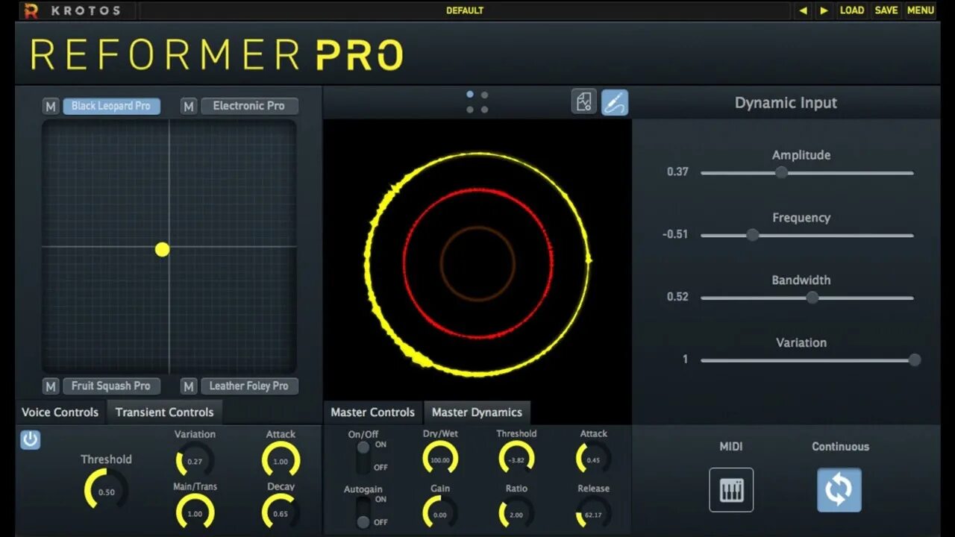Image resolution: width=955 pixels, height=537 pixels.
Task: Open the MENU button
Action: point(921,10)
